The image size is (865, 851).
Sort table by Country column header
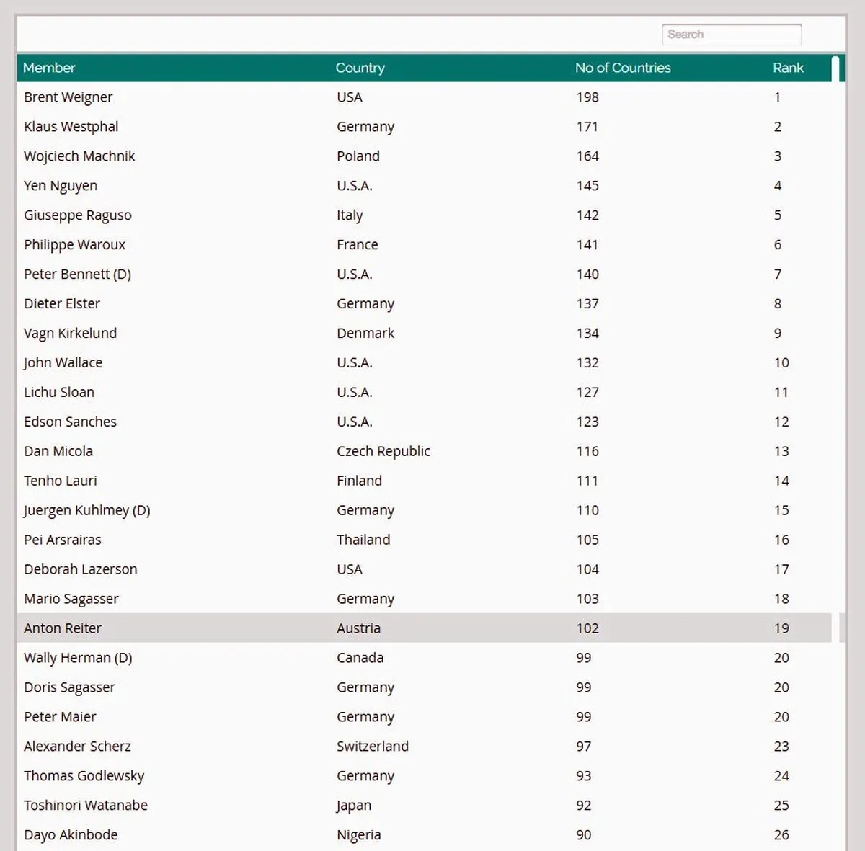[x=360, y=68]
